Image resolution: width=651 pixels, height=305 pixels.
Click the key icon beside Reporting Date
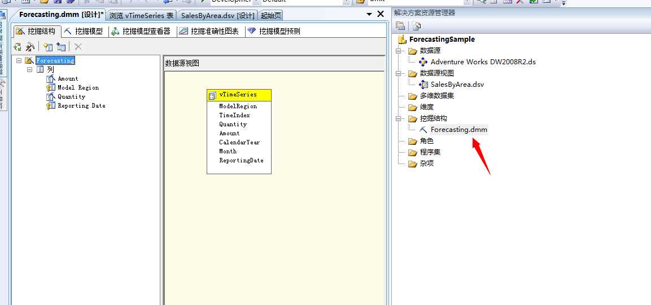tap(51, 105)
